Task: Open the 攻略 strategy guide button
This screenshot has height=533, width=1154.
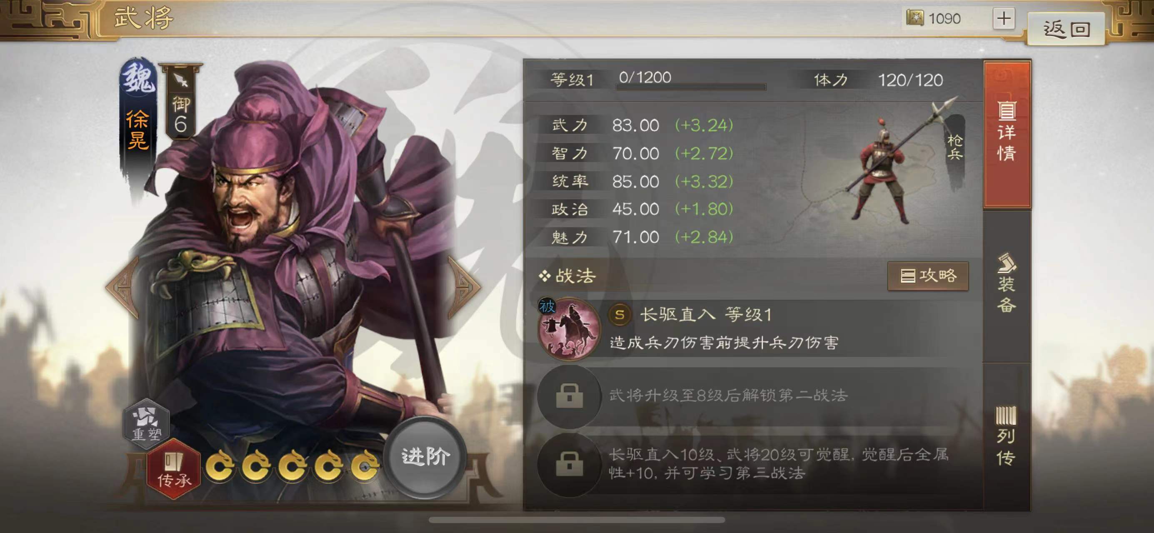Action: click(928, 276)
